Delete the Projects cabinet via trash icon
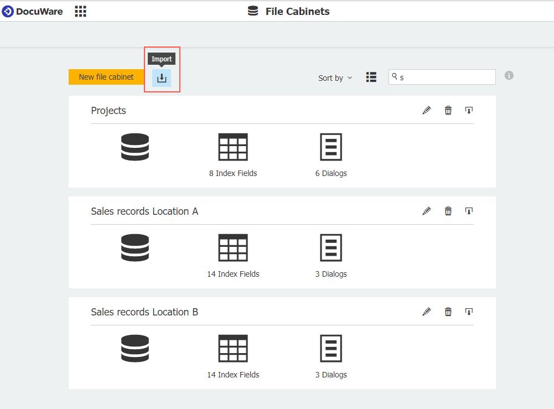Image resolution: width=554 pixels, height=409 pixels. 448,110
